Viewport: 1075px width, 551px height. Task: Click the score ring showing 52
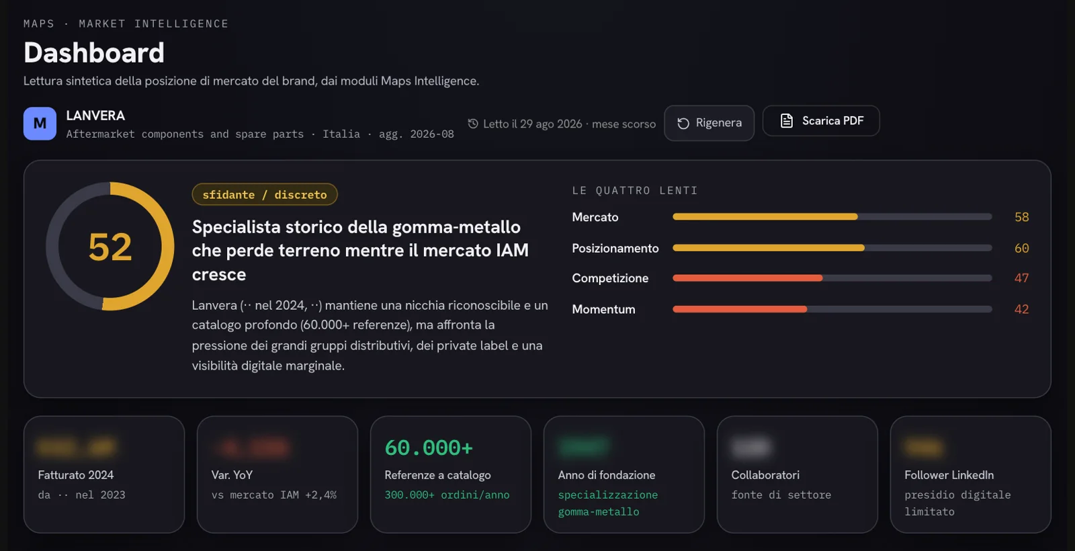110,247
